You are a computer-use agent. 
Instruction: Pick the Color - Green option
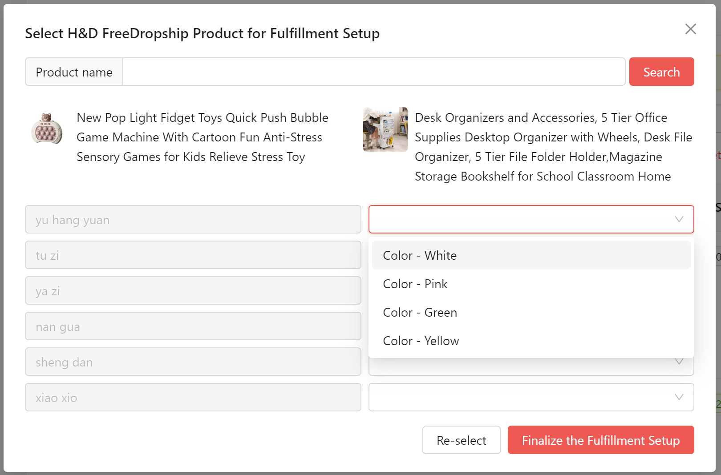click(531, 312)
